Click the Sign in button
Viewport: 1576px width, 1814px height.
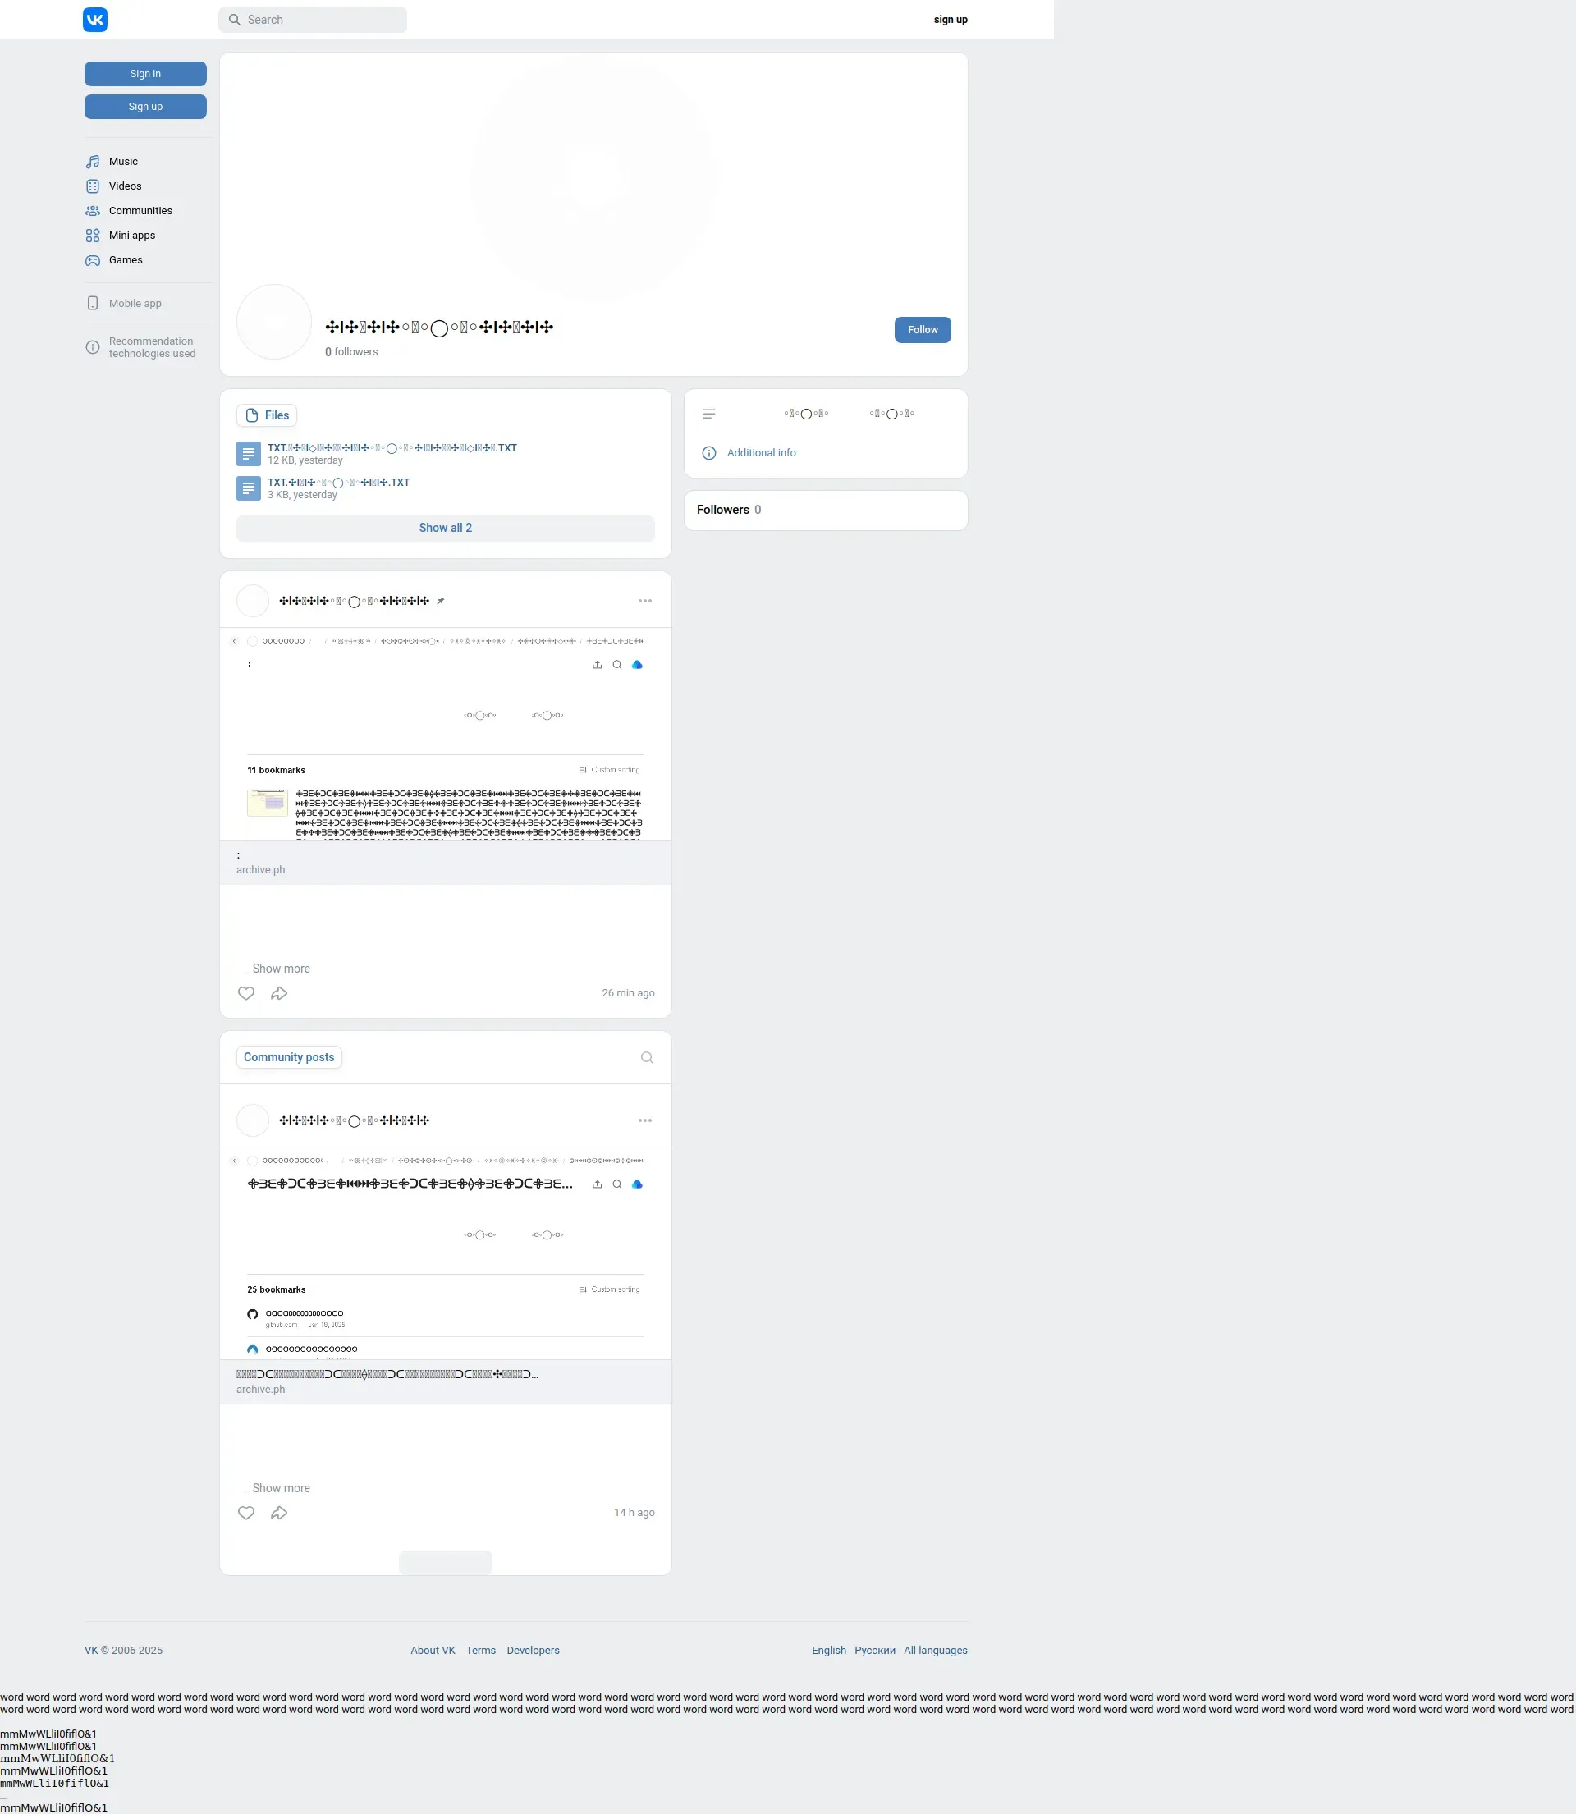[145, 74]
